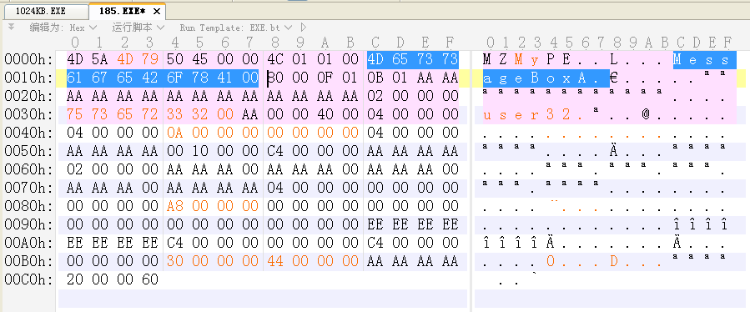Select byte 50 in row 0000h
Image resolution: width=750 pixels, height=312 pixels.
tap(175, 59)
